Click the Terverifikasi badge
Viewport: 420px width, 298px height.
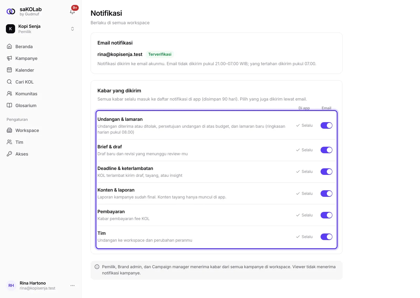(159, 54)
